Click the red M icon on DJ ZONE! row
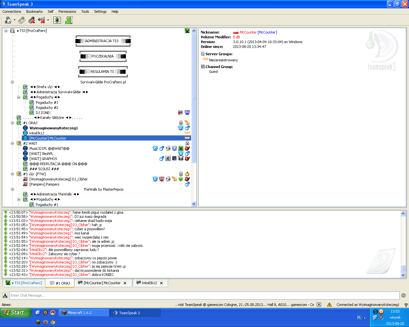The height and width of the screenshot is (327, 409). 181,112
